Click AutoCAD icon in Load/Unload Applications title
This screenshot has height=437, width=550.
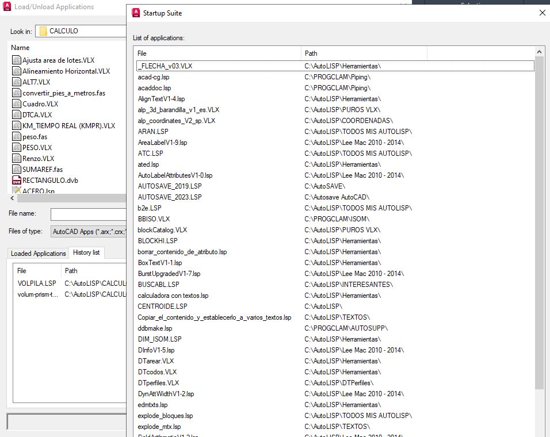click(x=7, y=6)
